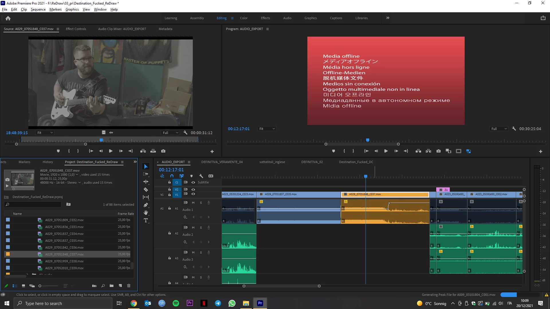Select the Track Select Forward tool

point(146,174)
